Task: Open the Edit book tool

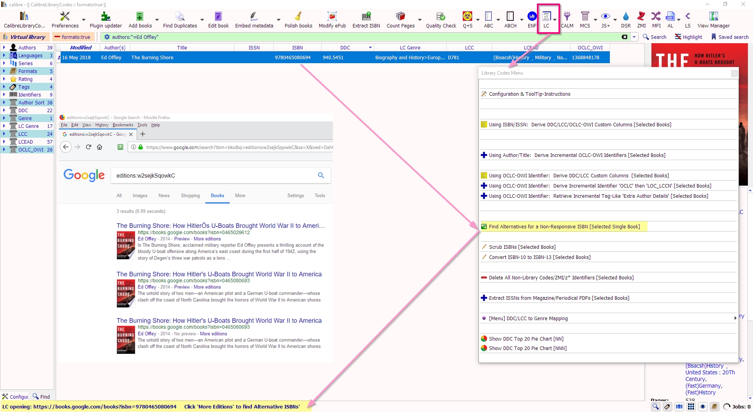Action: pos(218,20)
